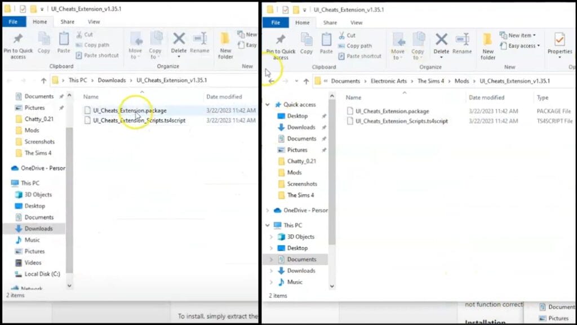This screenshot has width=577, height=325.
Task: Expand the This PC tree node
Action: point(267,225)
